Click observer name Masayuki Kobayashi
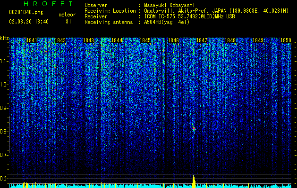 pos(169,5)
